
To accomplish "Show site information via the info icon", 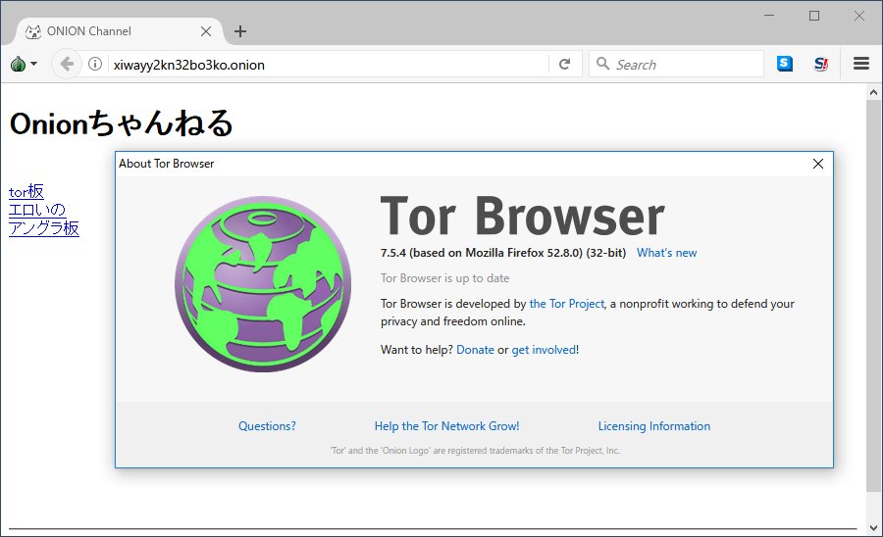I will click(x=95, y=64).
